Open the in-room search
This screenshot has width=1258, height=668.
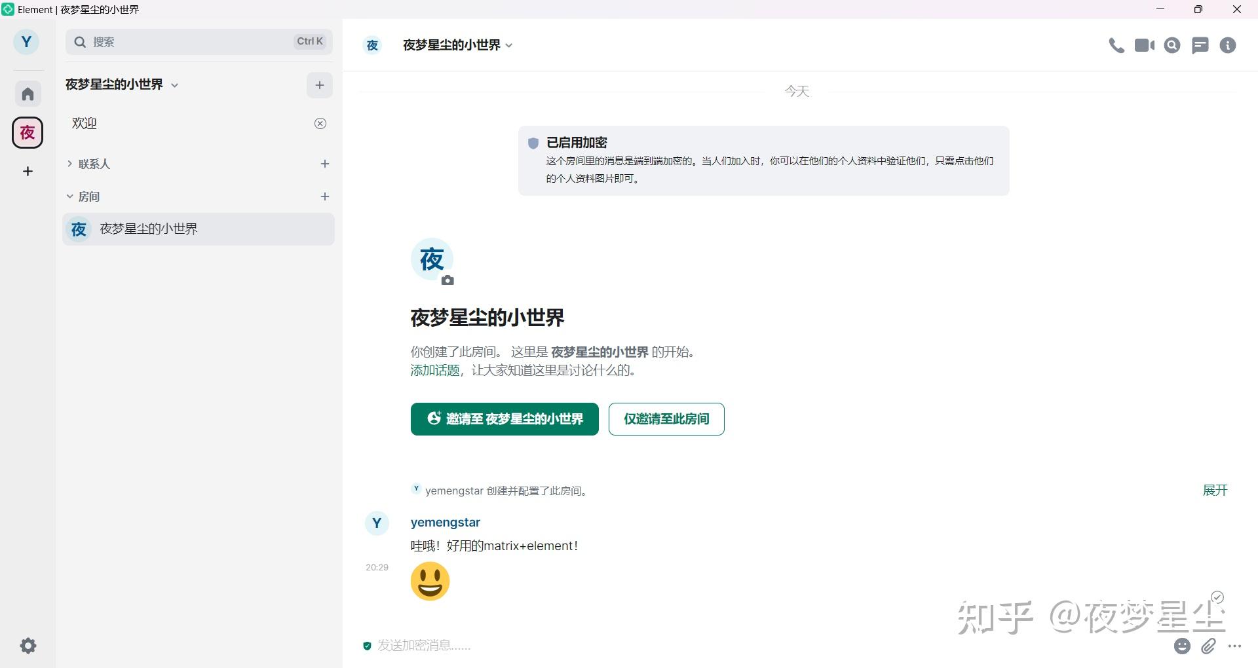coord(1172,45)
